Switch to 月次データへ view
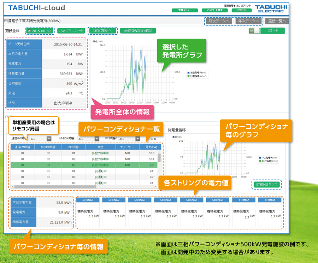The width and height of the screenshot is (318, 263). pos(219,21)
